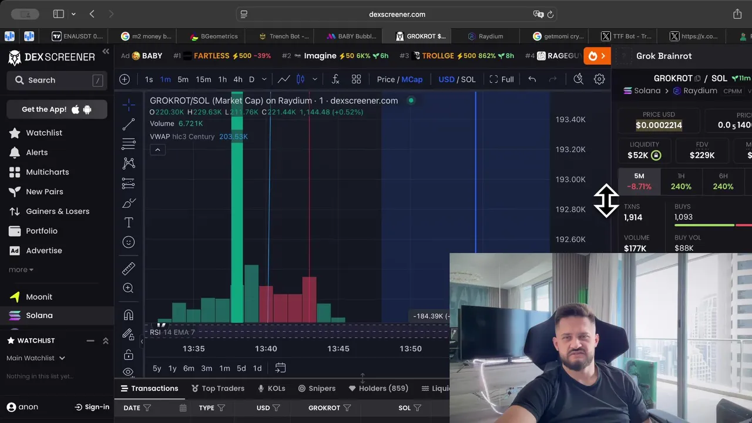Open the chart layout grid selector
The width and height of the screenshot is (752, 423).
[x=356, y=79]
